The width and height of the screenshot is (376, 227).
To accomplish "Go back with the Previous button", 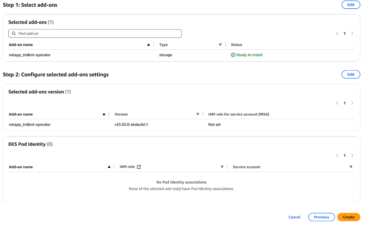I will (321, 217).
